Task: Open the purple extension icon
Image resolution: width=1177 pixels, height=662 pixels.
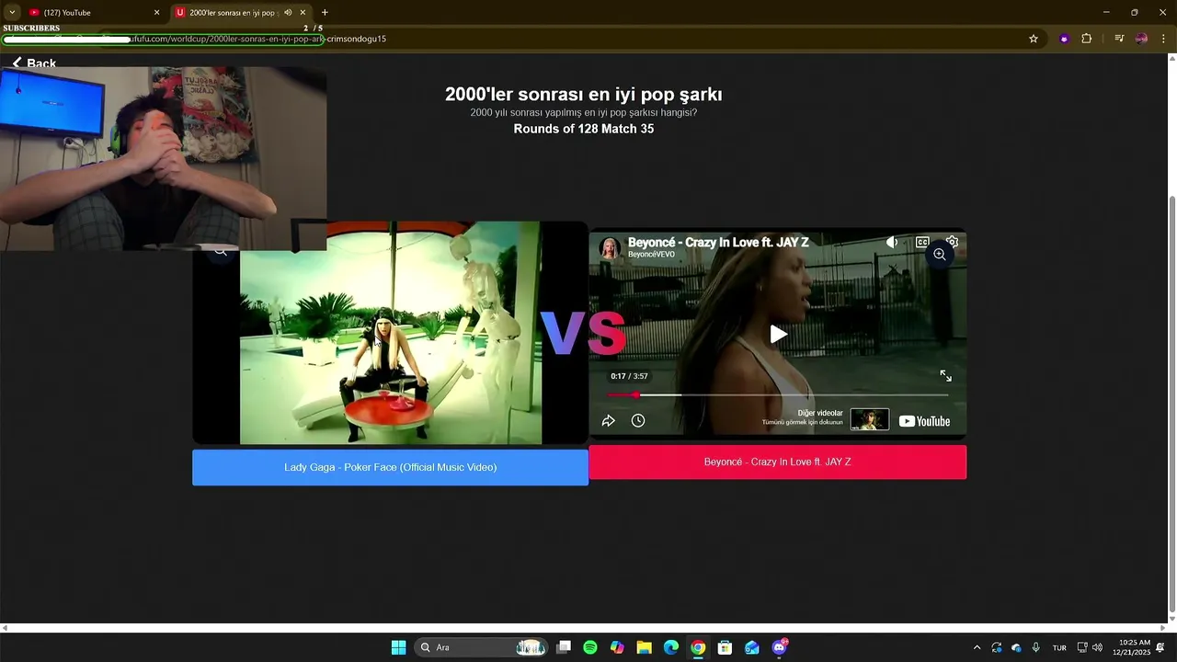Action: click(1064, 39)
